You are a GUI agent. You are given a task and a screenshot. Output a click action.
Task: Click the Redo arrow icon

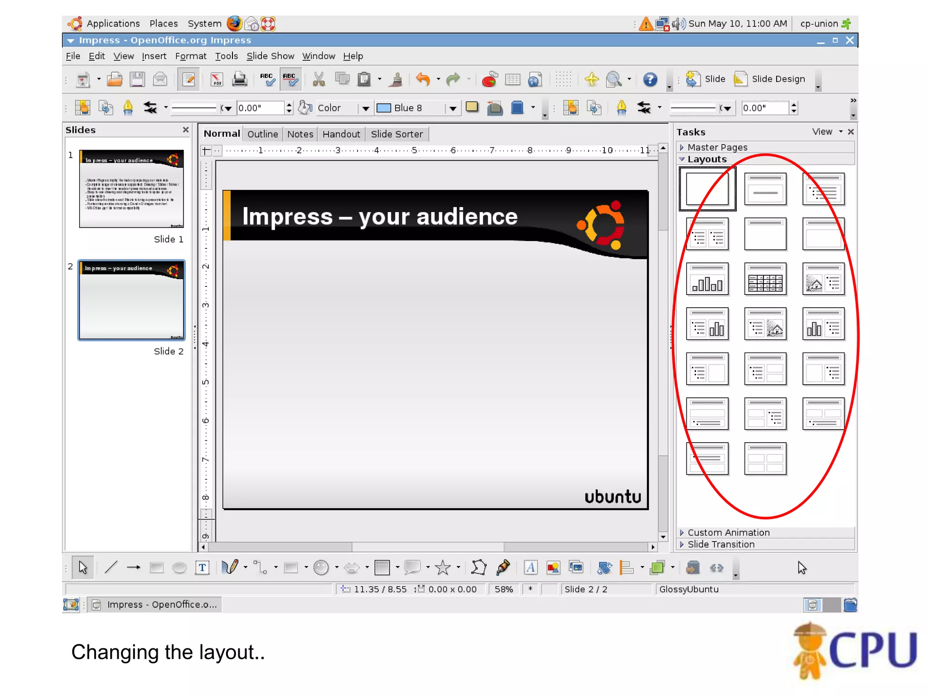[x=453, y=79]
